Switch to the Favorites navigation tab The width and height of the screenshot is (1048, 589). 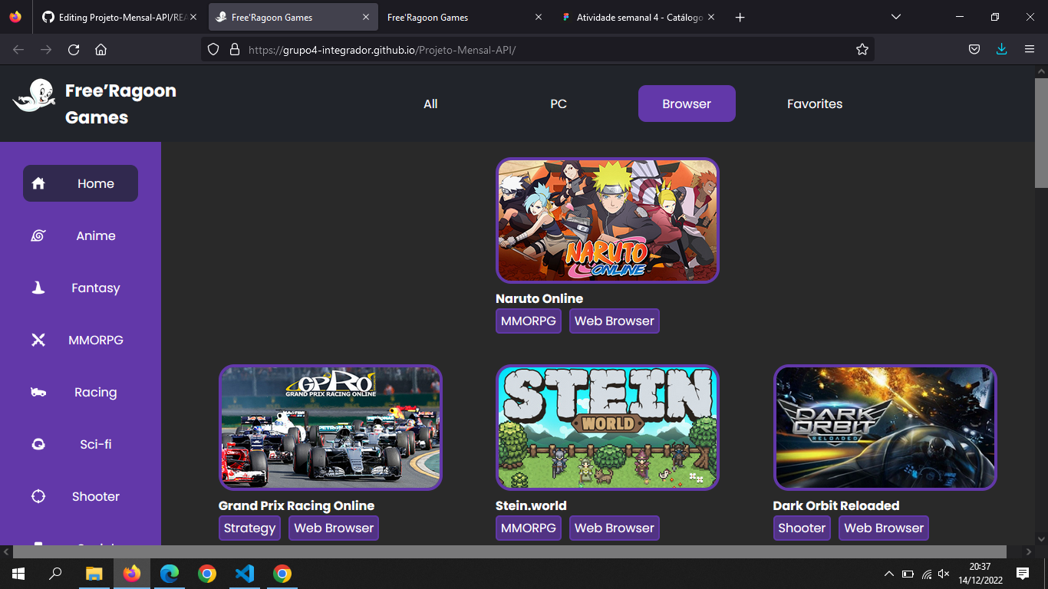(x=815, y=104)
